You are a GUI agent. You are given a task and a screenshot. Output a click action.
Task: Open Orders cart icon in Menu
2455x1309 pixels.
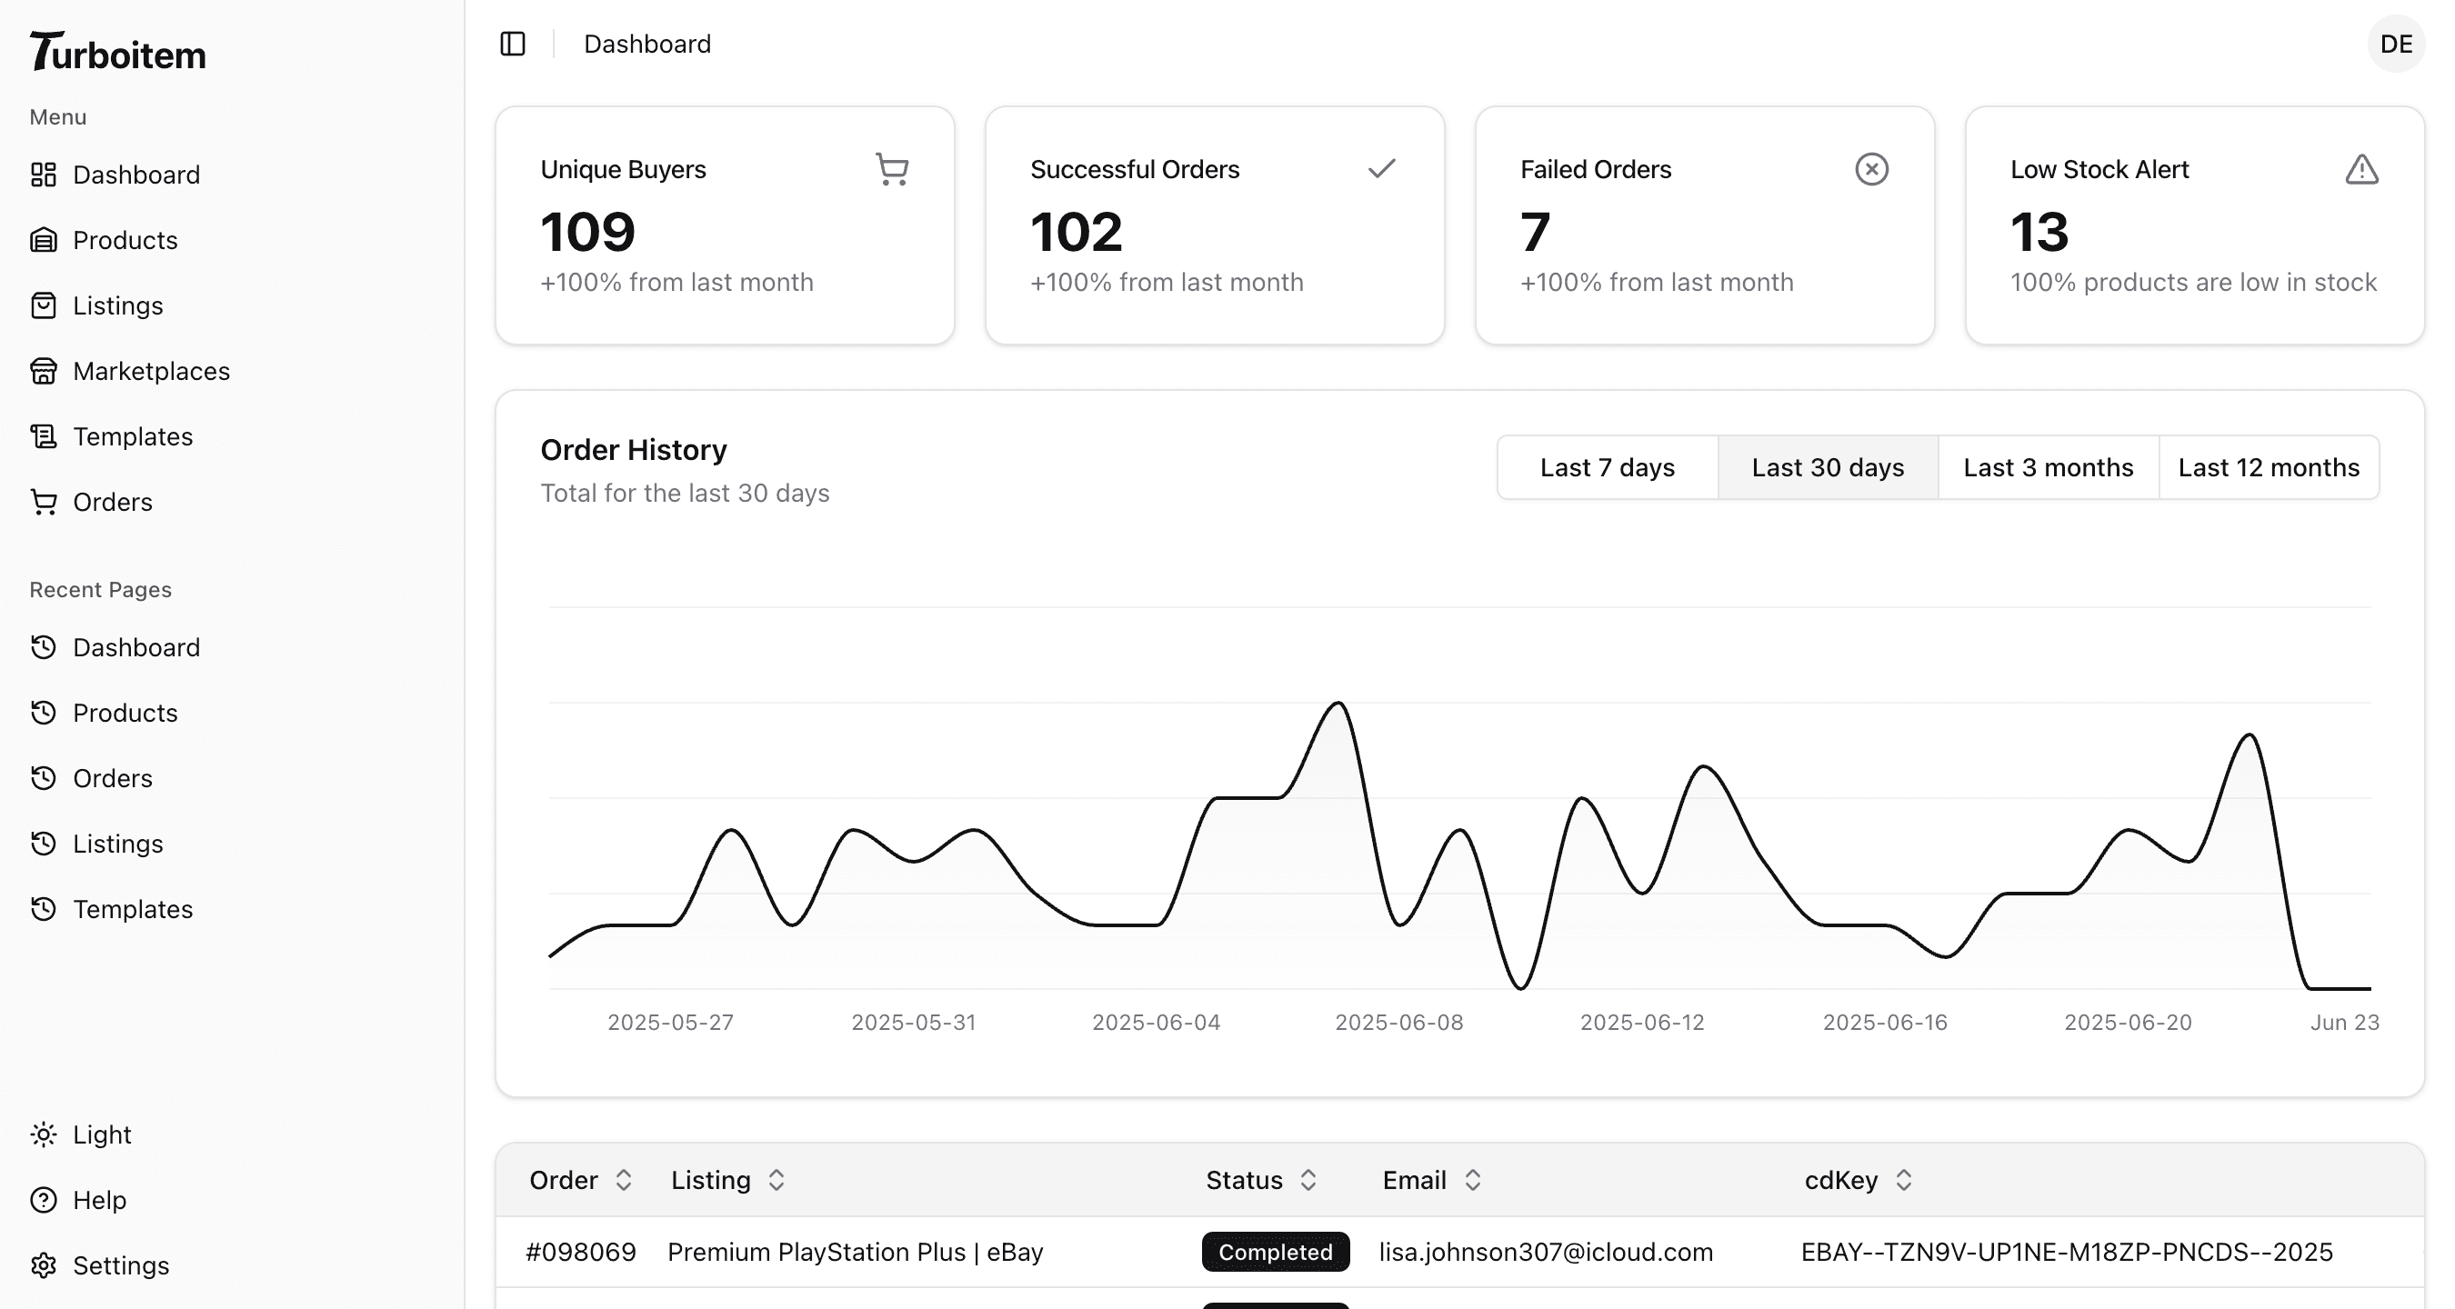(x=43, y=502)
